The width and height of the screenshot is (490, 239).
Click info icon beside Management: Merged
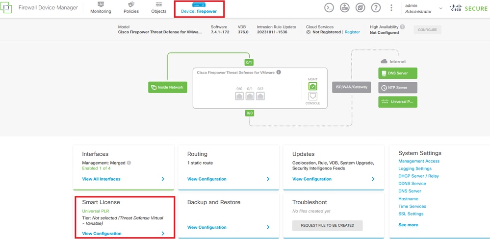[129, 163]
